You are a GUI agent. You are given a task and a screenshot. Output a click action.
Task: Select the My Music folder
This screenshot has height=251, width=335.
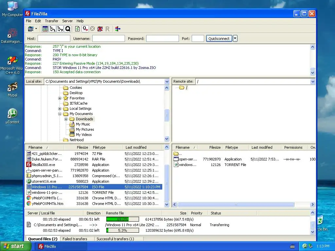83,124
